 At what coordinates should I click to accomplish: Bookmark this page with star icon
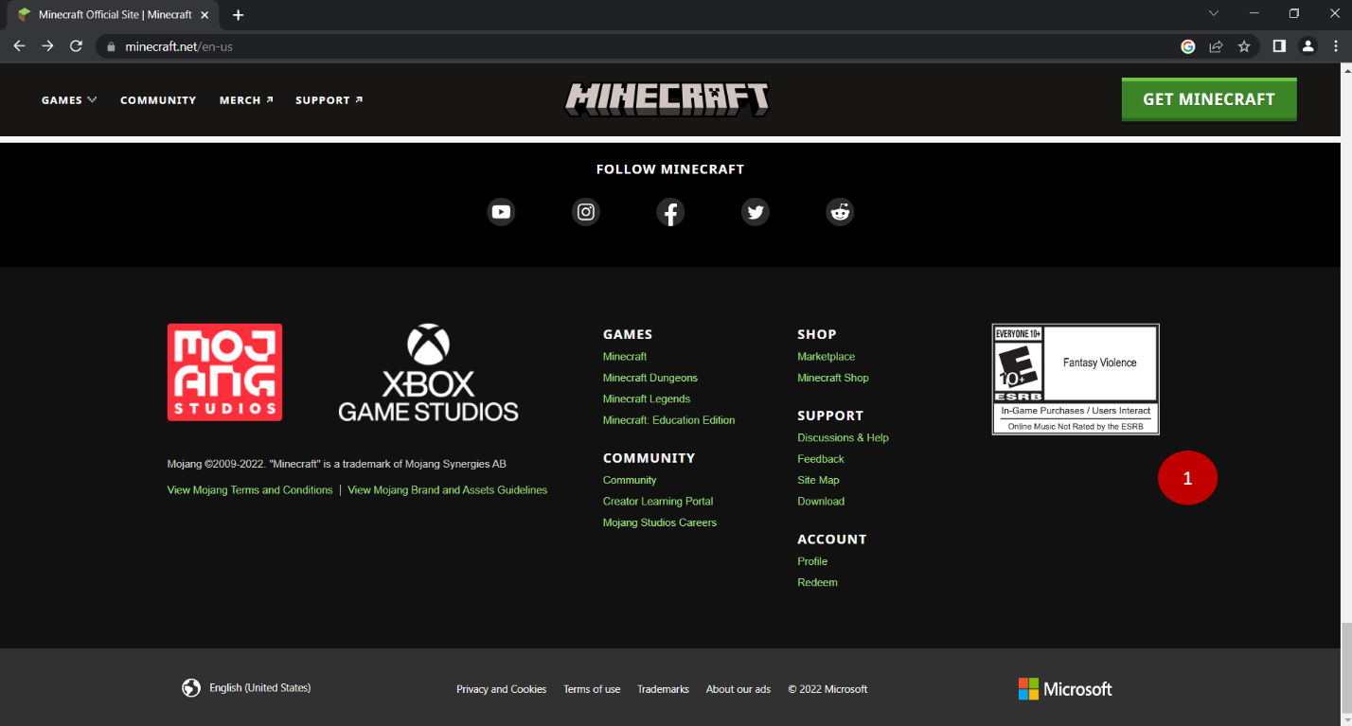1244,46
